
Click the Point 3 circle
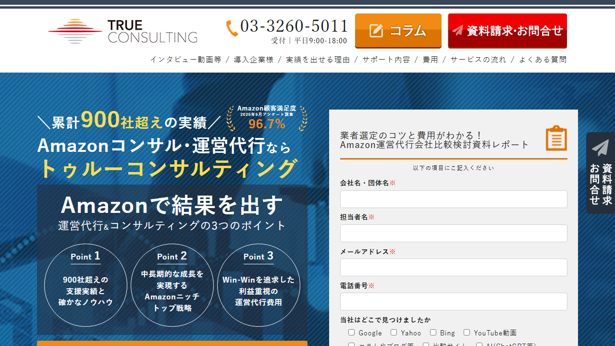point(258,285)
